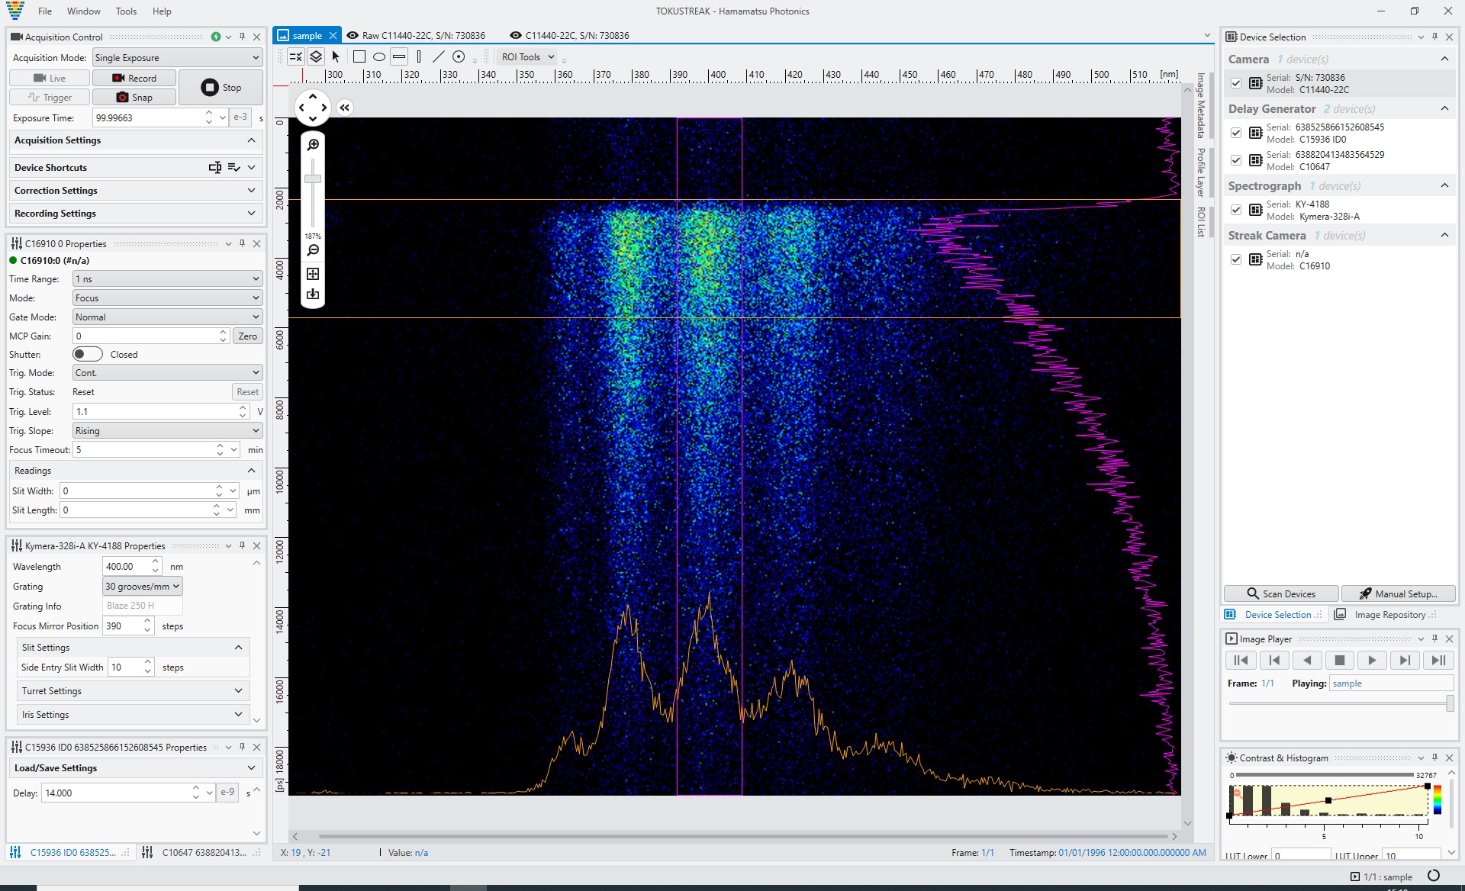This screenshot has width=1465, height=891.
Task: Click the Snap button
Action: point(134,97)
